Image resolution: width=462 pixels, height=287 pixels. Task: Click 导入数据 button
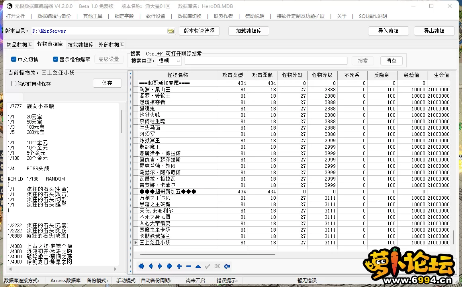pos(388,31)
